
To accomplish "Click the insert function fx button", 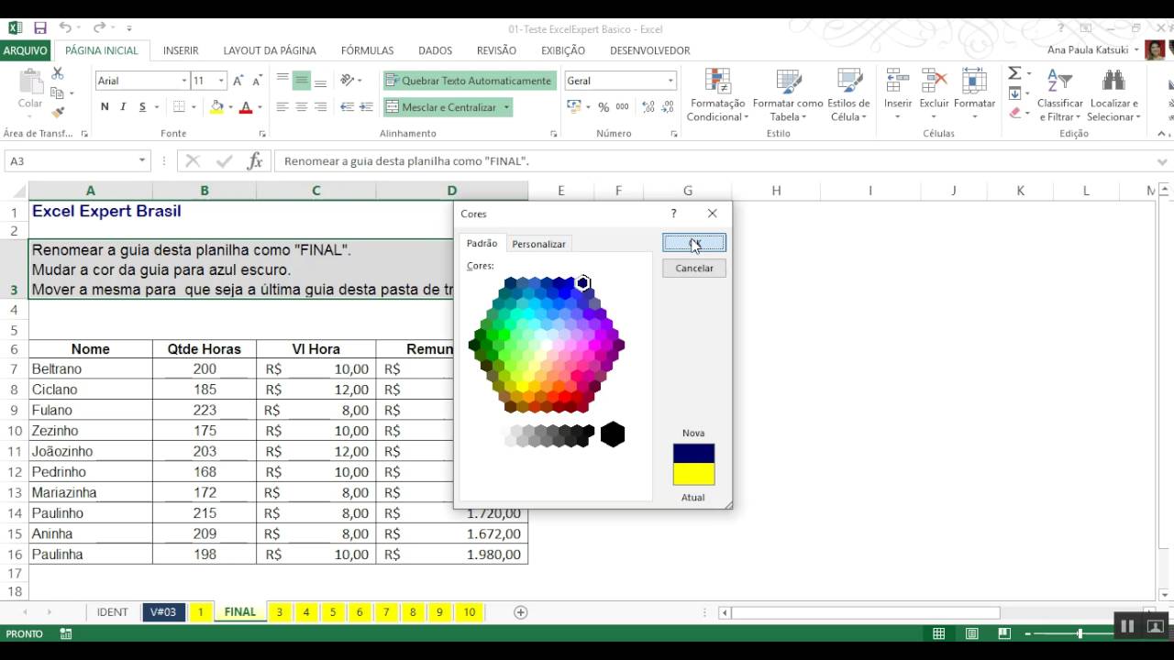I will [255, 161].
